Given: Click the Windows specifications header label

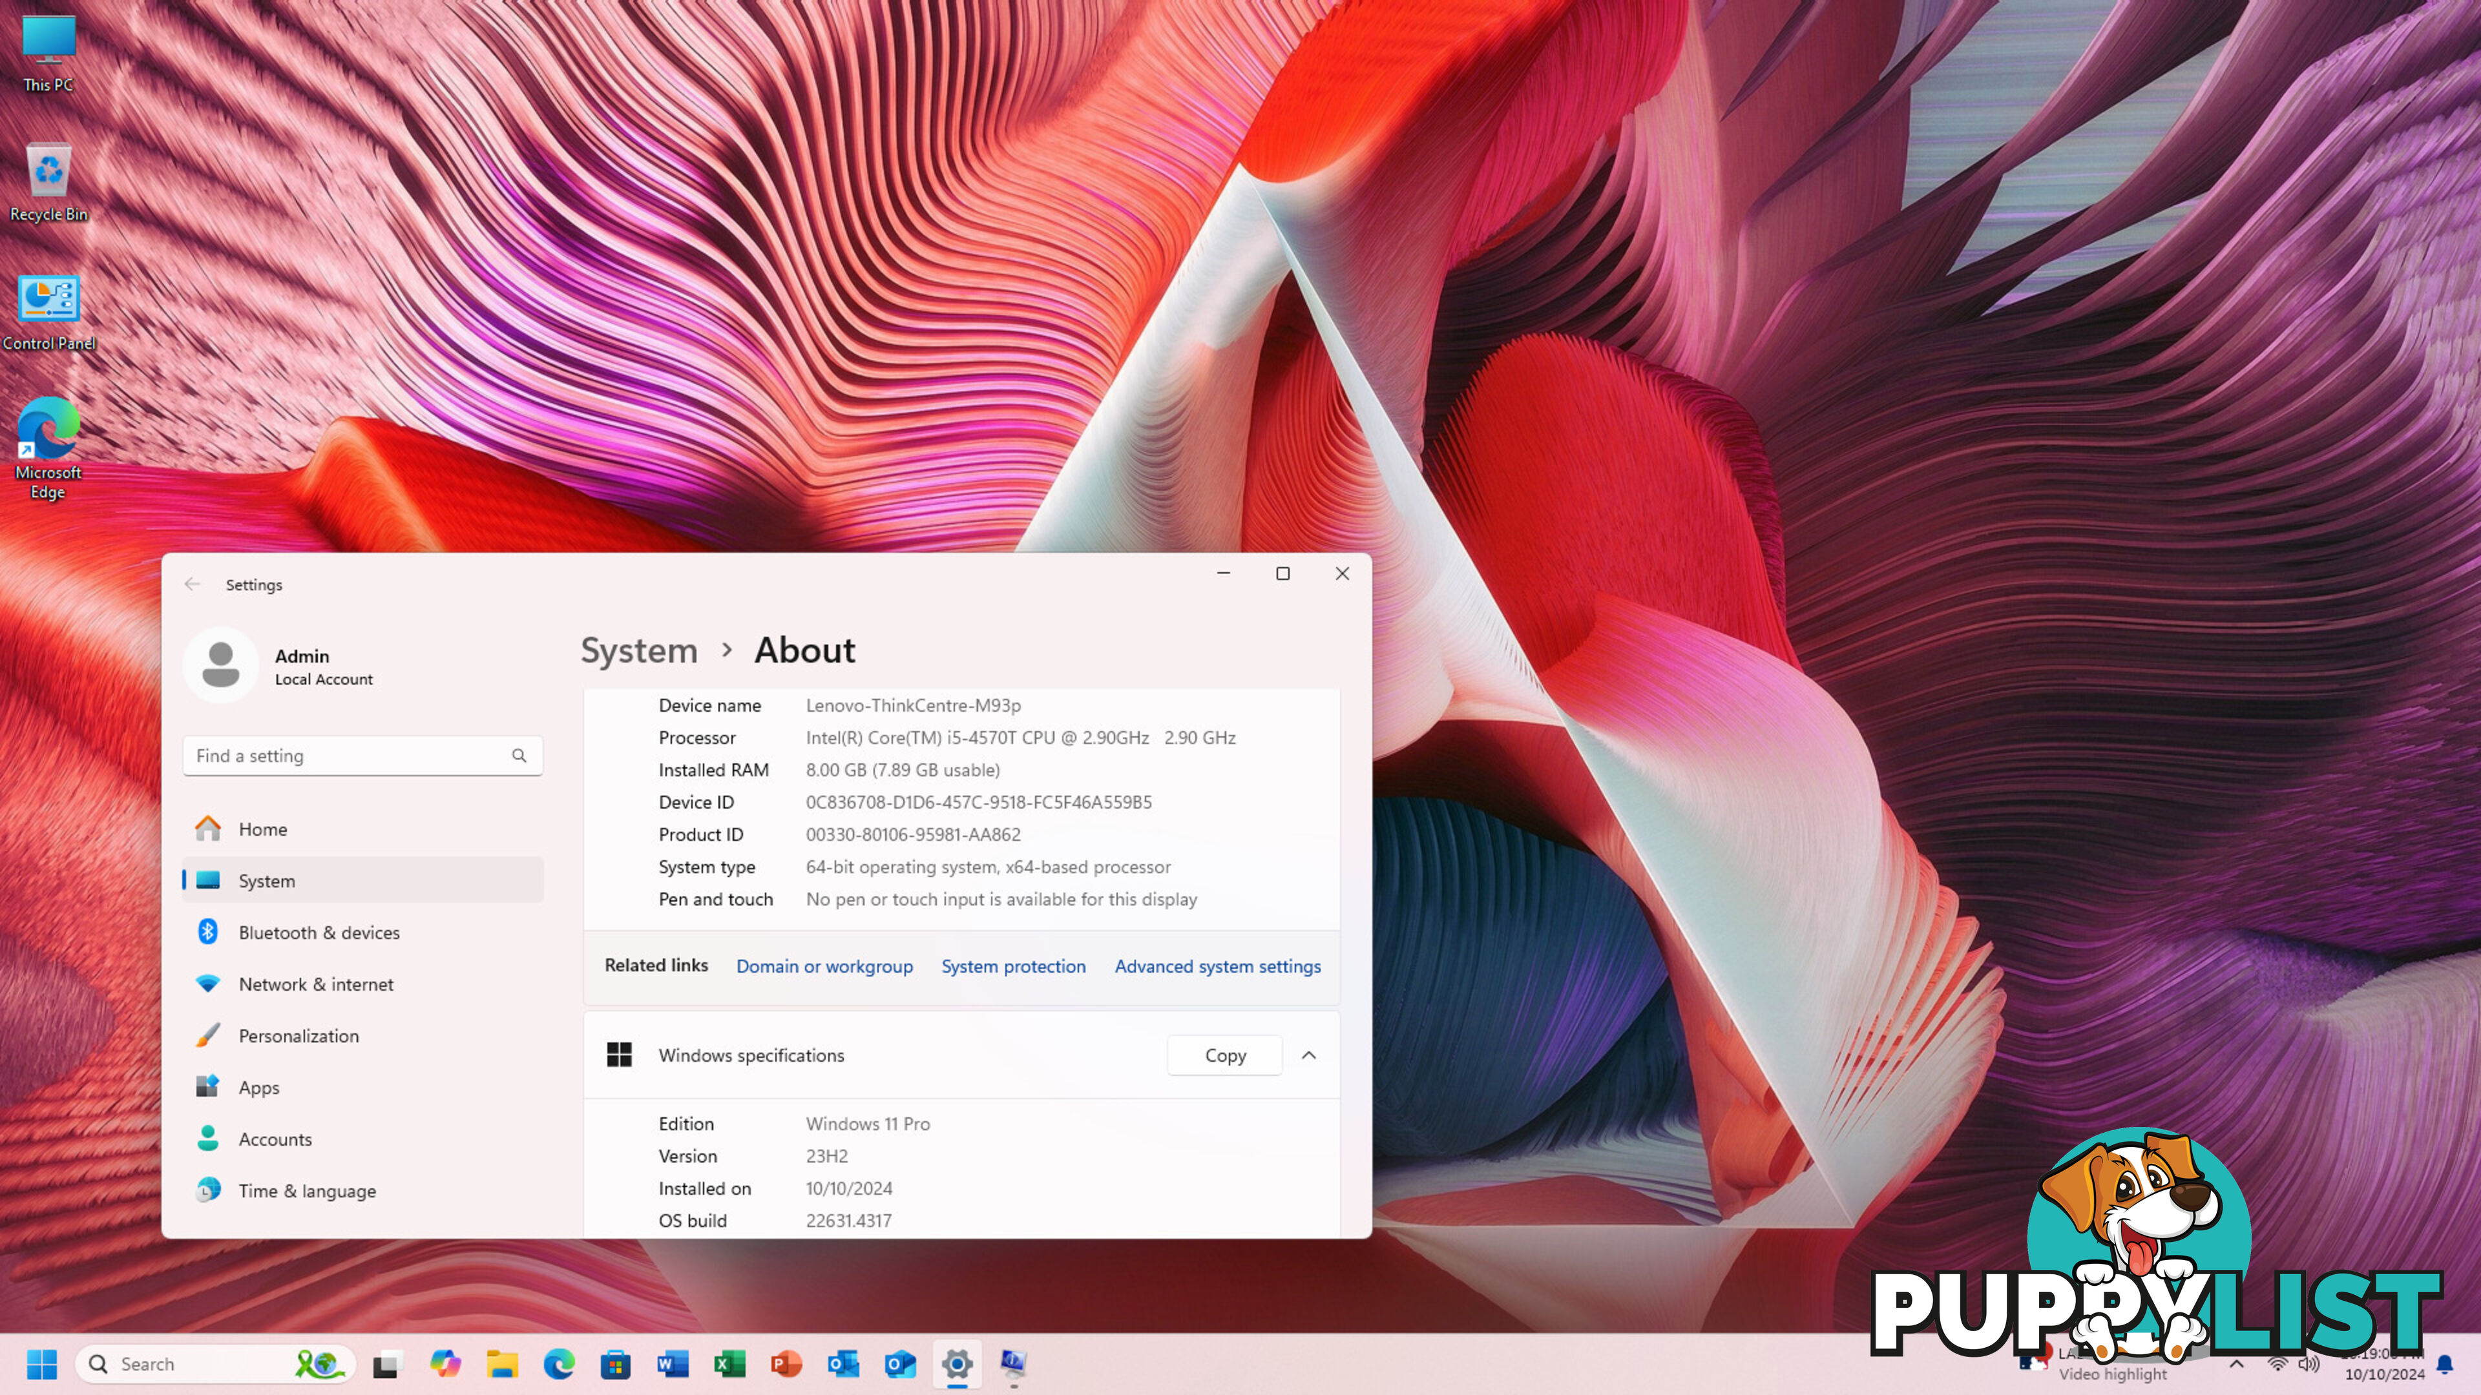Looking at the screenshot, I should [751, 1056].
